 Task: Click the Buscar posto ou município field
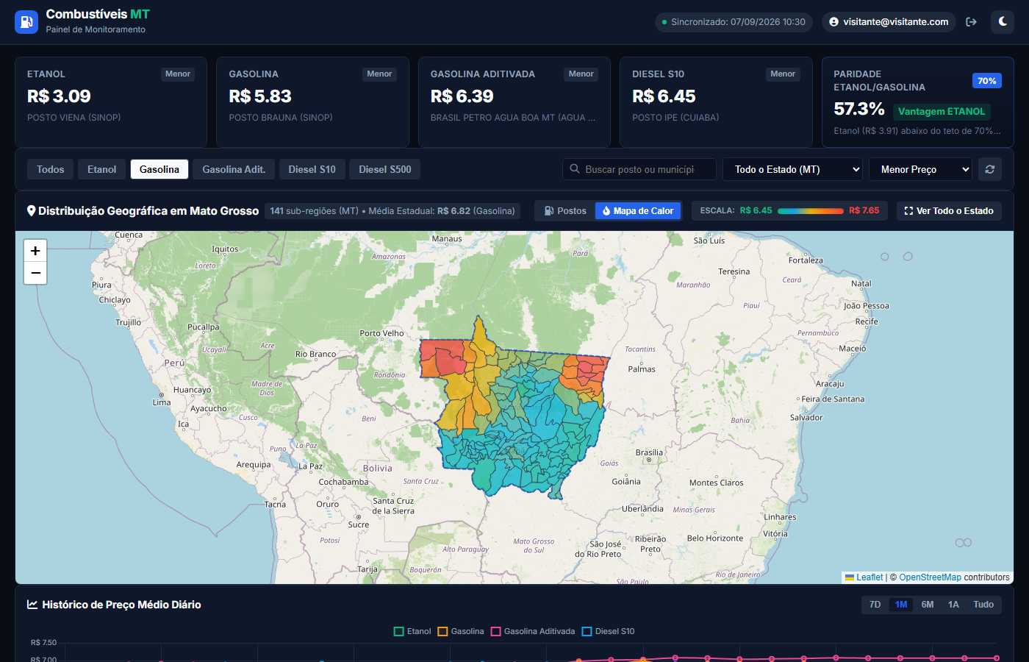(x=639, y=169)
